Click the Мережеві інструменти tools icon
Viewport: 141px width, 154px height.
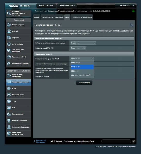(x=9, y=133)
